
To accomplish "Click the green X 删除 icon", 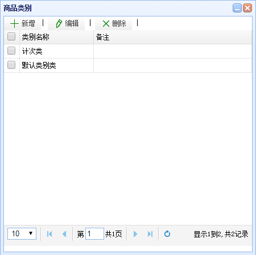I will (x=106, y=24).
